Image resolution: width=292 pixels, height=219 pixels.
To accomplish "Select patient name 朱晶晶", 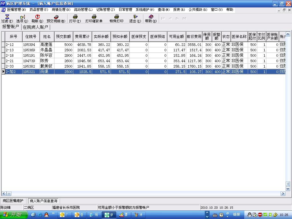I will point(47,50).
